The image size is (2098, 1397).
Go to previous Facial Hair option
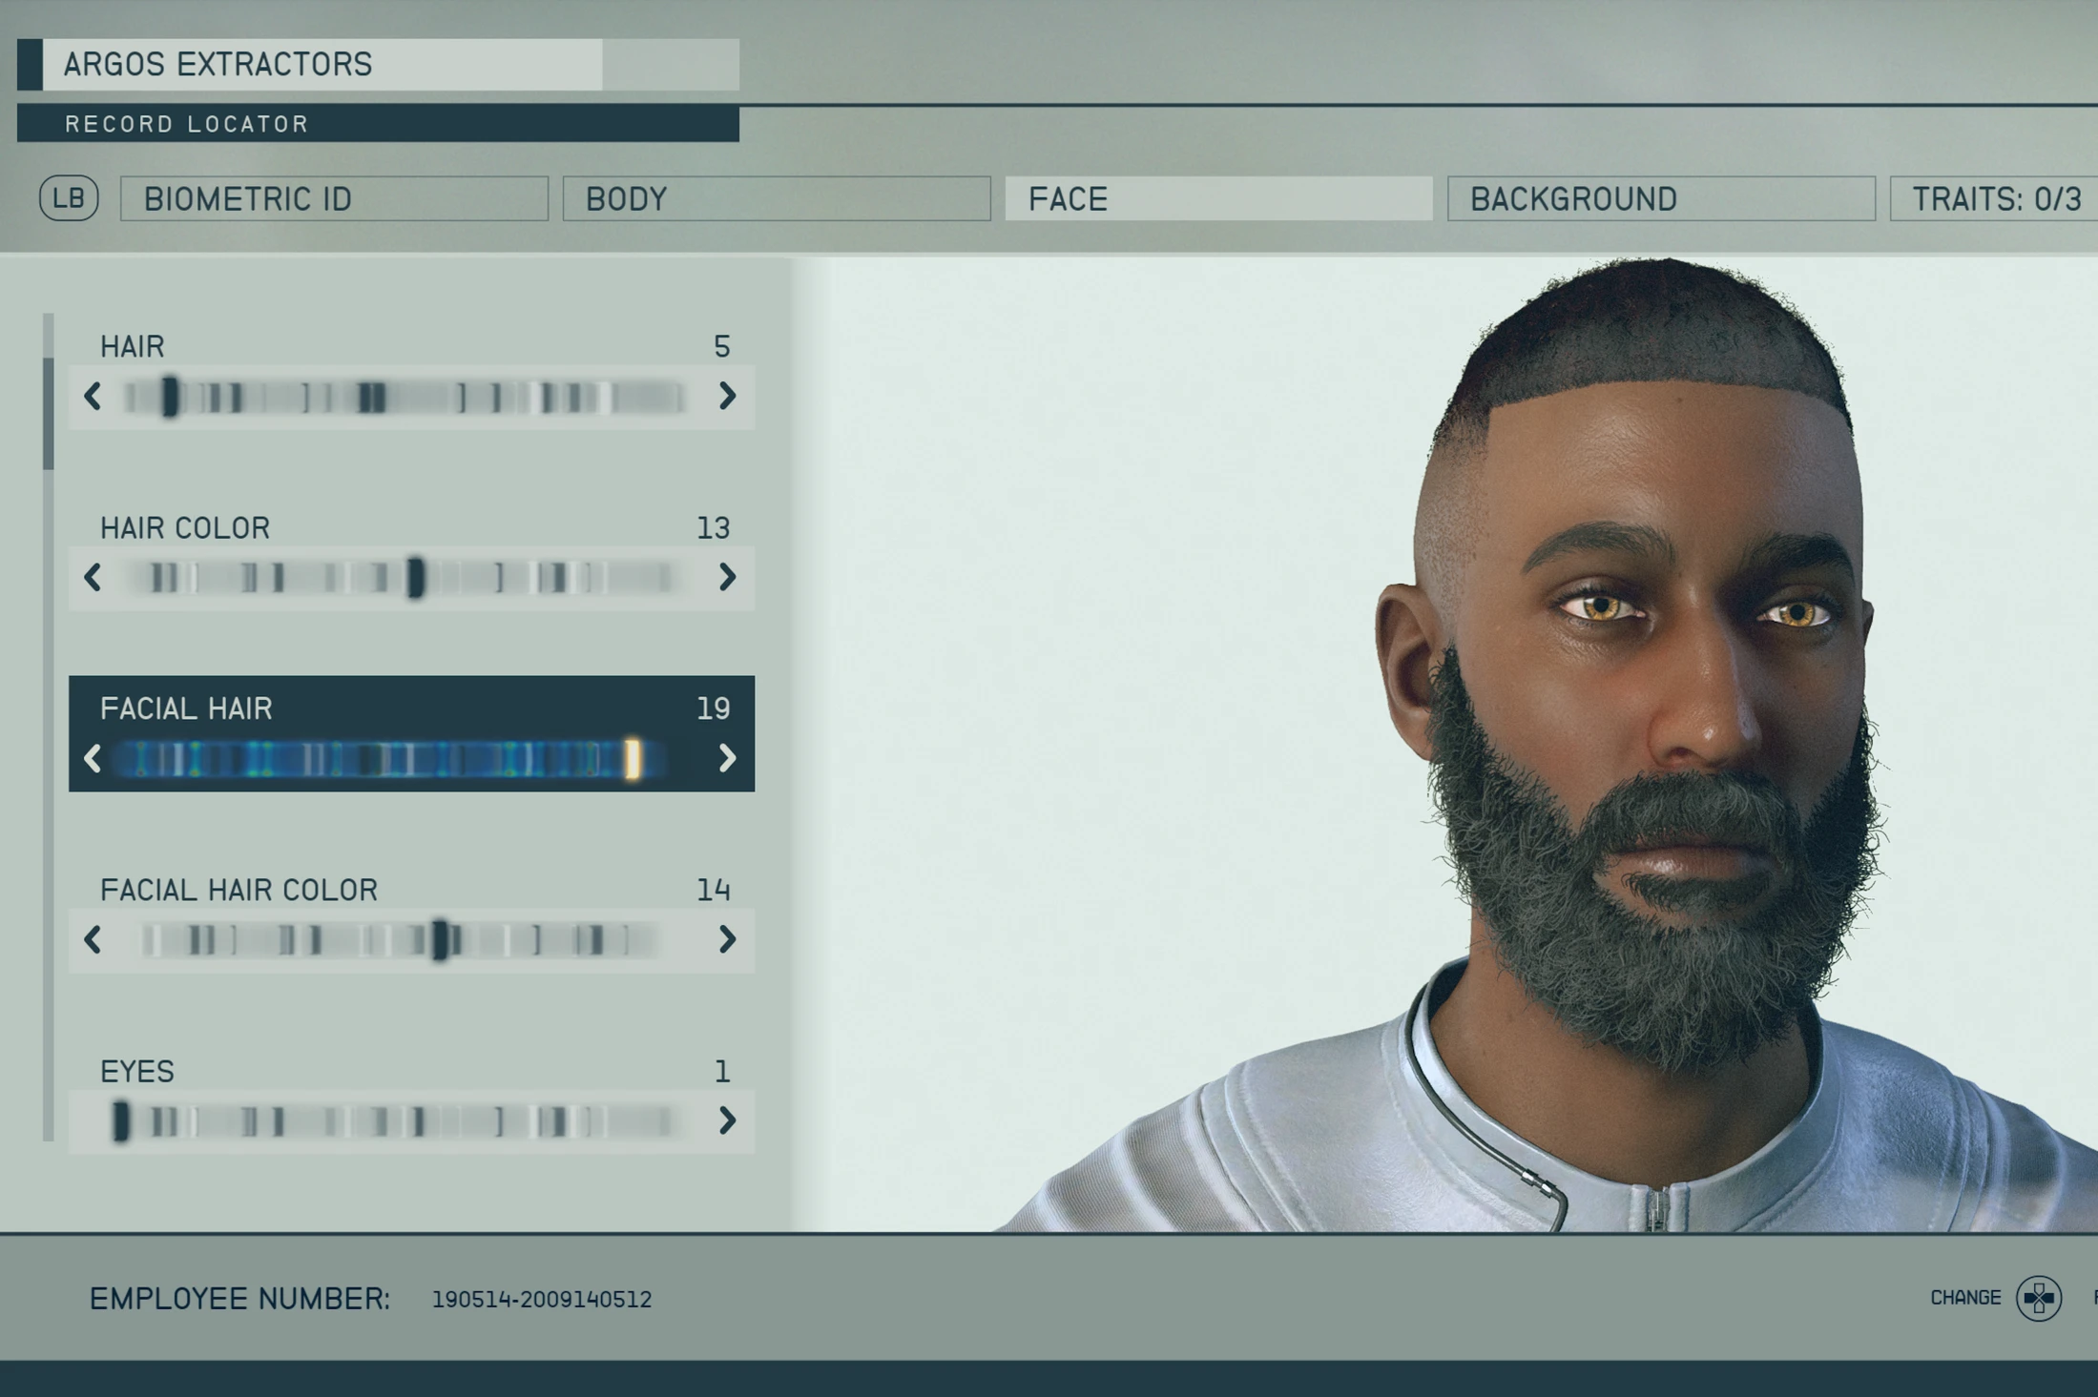(93, 758)
